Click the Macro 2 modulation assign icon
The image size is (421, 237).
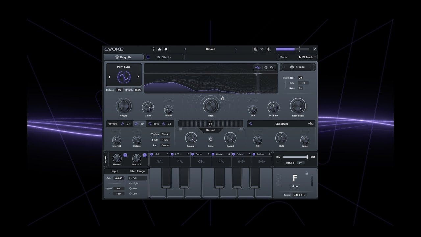pyautogui.click(x=145, y=155)
